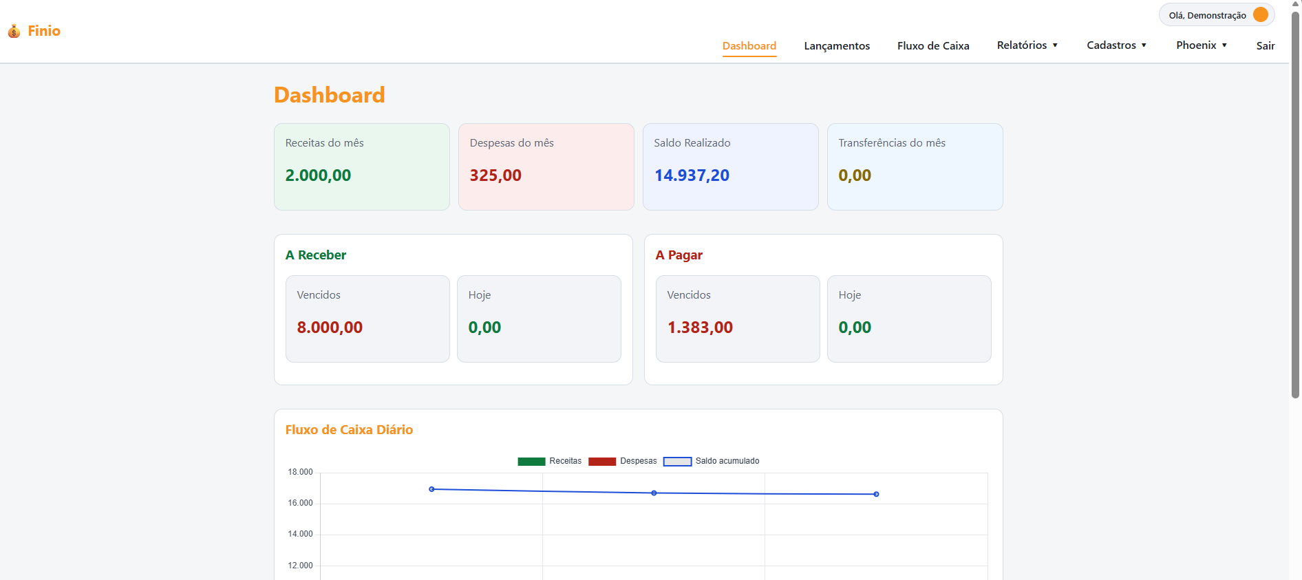This screenshot has height=580, width=1302.
Task: Click Sair to log out
Action: [x=1266, y=46]
